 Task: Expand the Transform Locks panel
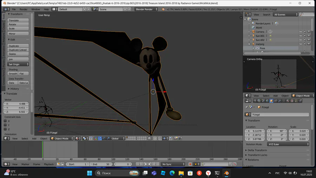(x=257, y=155)
